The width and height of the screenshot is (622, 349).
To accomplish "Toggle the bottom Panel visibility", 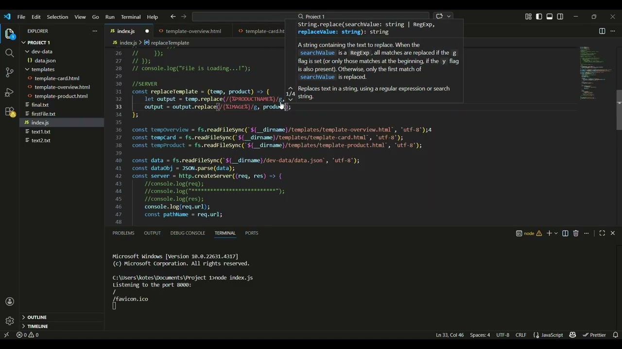I will coord(550,16).
